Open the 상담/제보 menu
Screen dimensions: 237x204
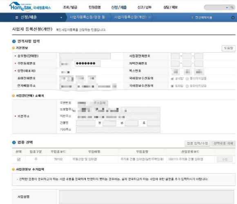coord(170,7)
